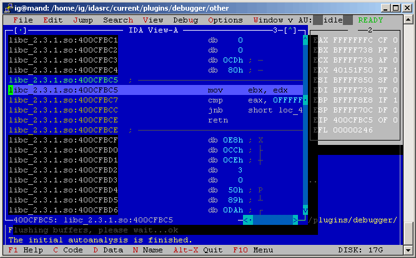Select the 'retn' instruction at 400CFBCE
Viewport: 416px width, 258px height.
point(156,120)
